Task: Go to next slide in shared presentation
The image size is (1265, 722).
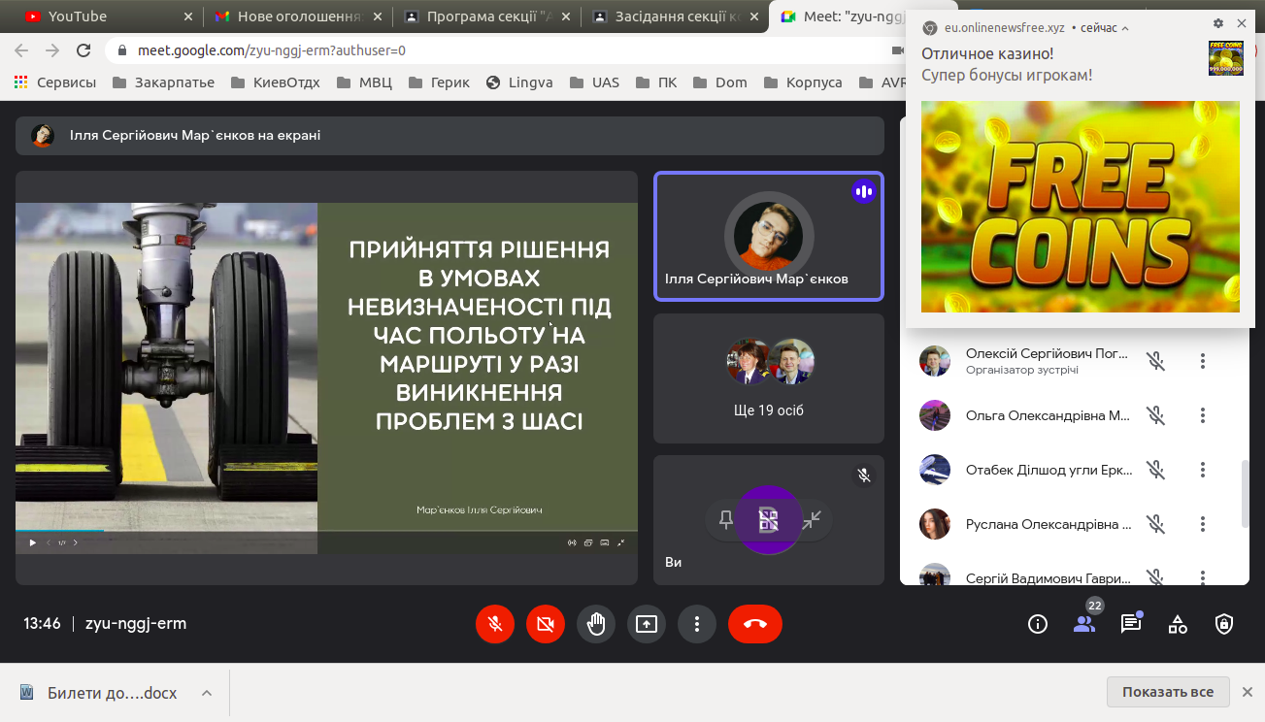Action: coord(76,542)
